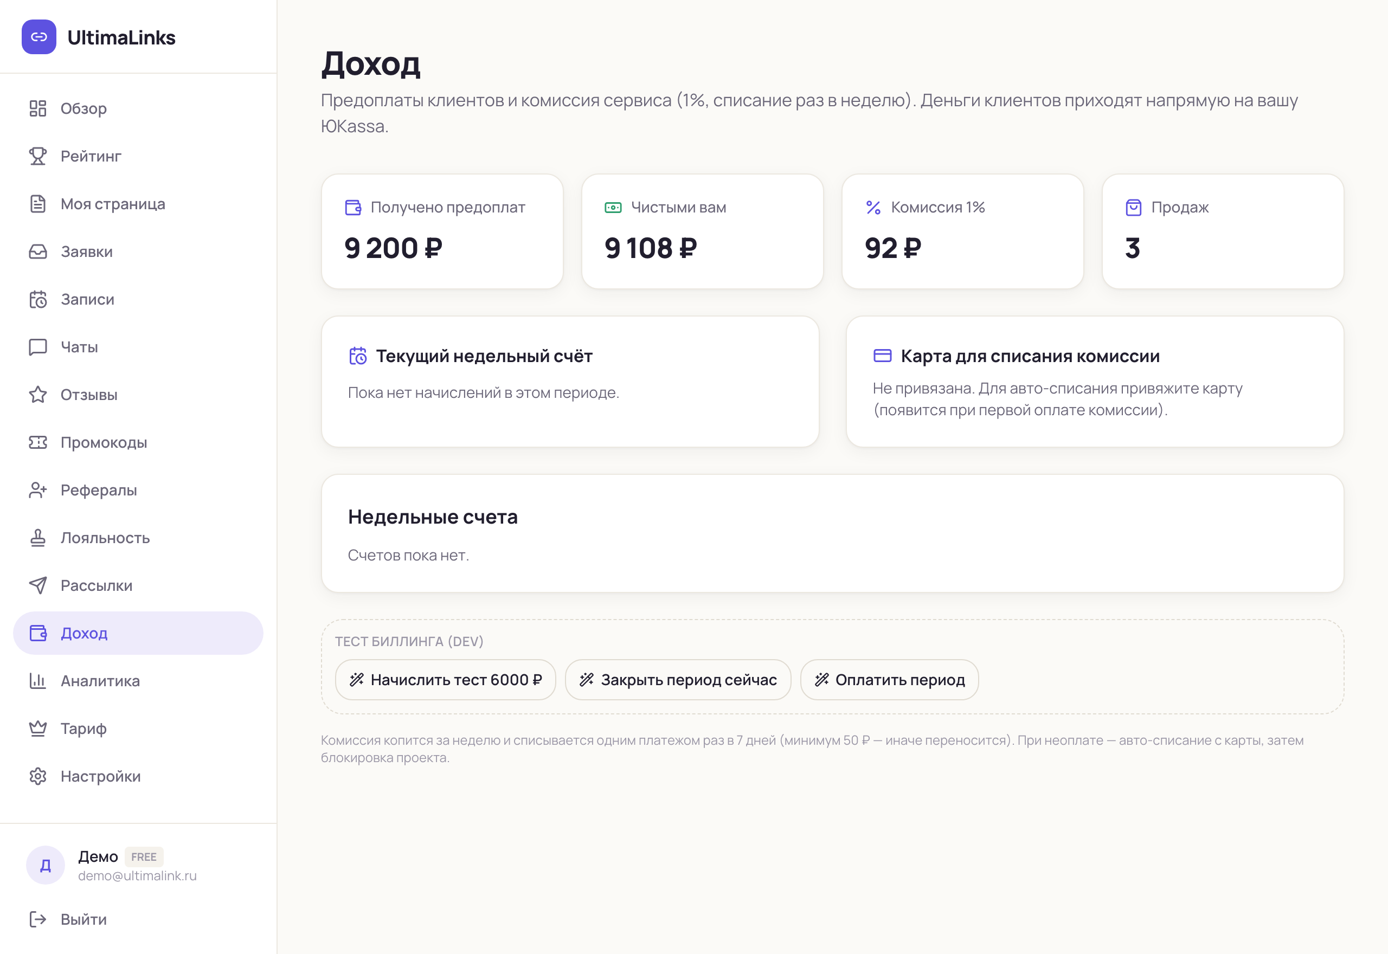Click the Записи calendar-clock icon in sidebar

(37, 299)
